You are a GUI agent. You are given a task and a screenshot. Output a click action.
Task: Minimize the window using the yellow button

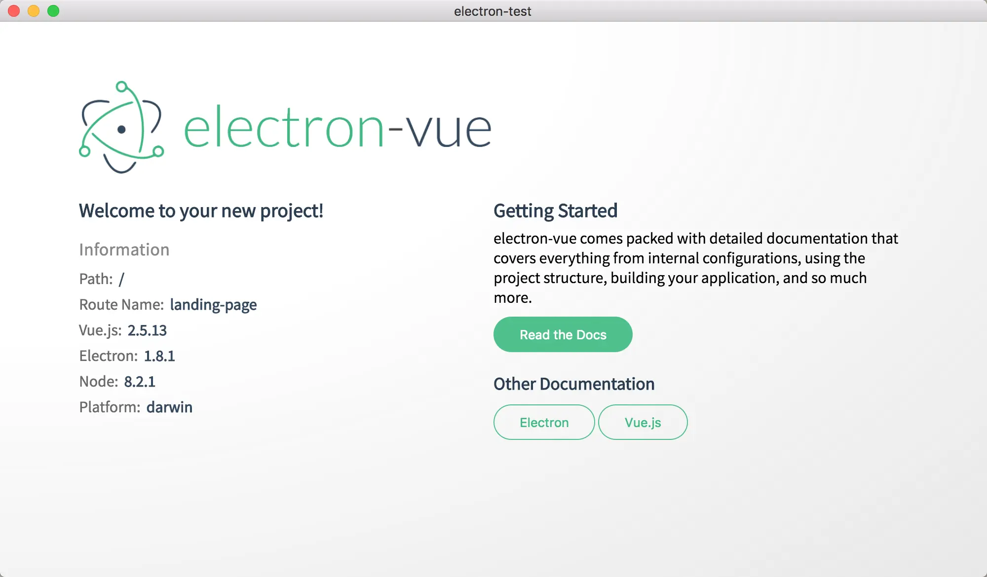(34, 11)
